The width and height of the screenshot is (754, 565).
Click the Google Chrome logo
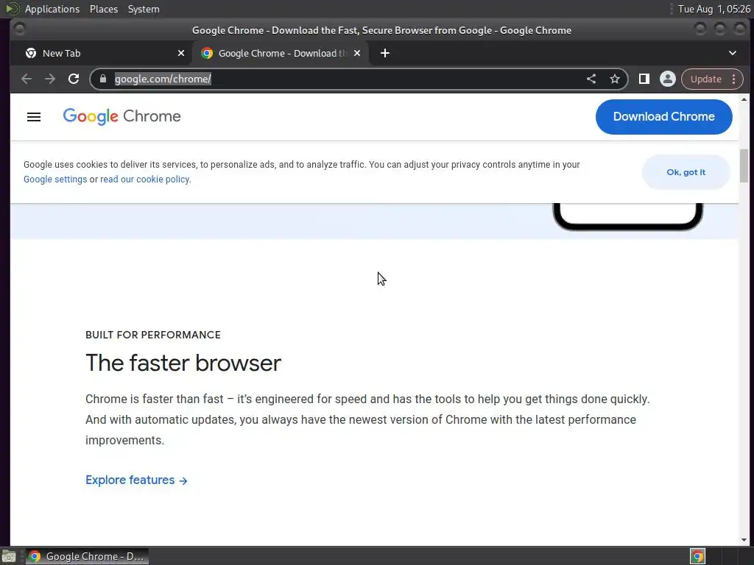point(121,116)
